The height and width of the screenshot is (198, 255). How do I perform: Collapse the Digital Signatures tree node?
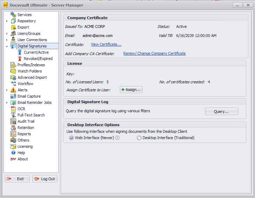tap(7, 46)
